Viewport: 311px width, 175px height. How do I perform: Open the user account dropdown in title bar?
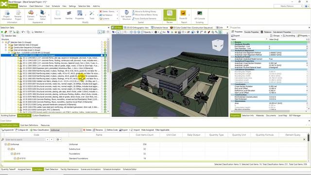pos(288,6)
